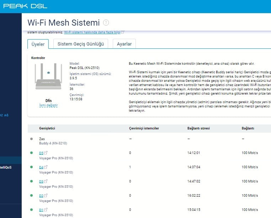
Task: Click D3 connection time 14:47:02
Action: click(193, 181)
